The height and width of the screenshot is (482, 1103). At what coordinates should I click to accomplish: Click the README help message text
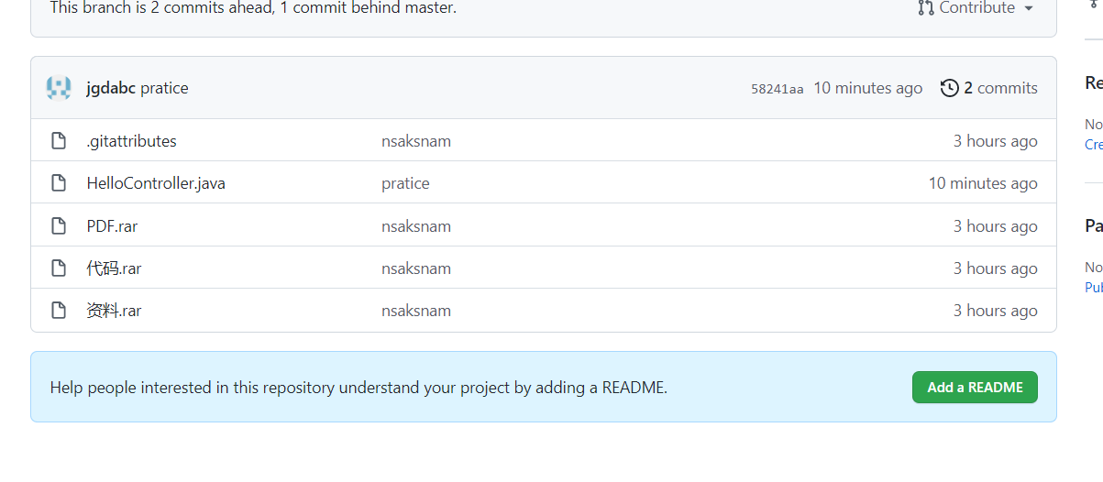pyautogui.click(x=358, y=388)
